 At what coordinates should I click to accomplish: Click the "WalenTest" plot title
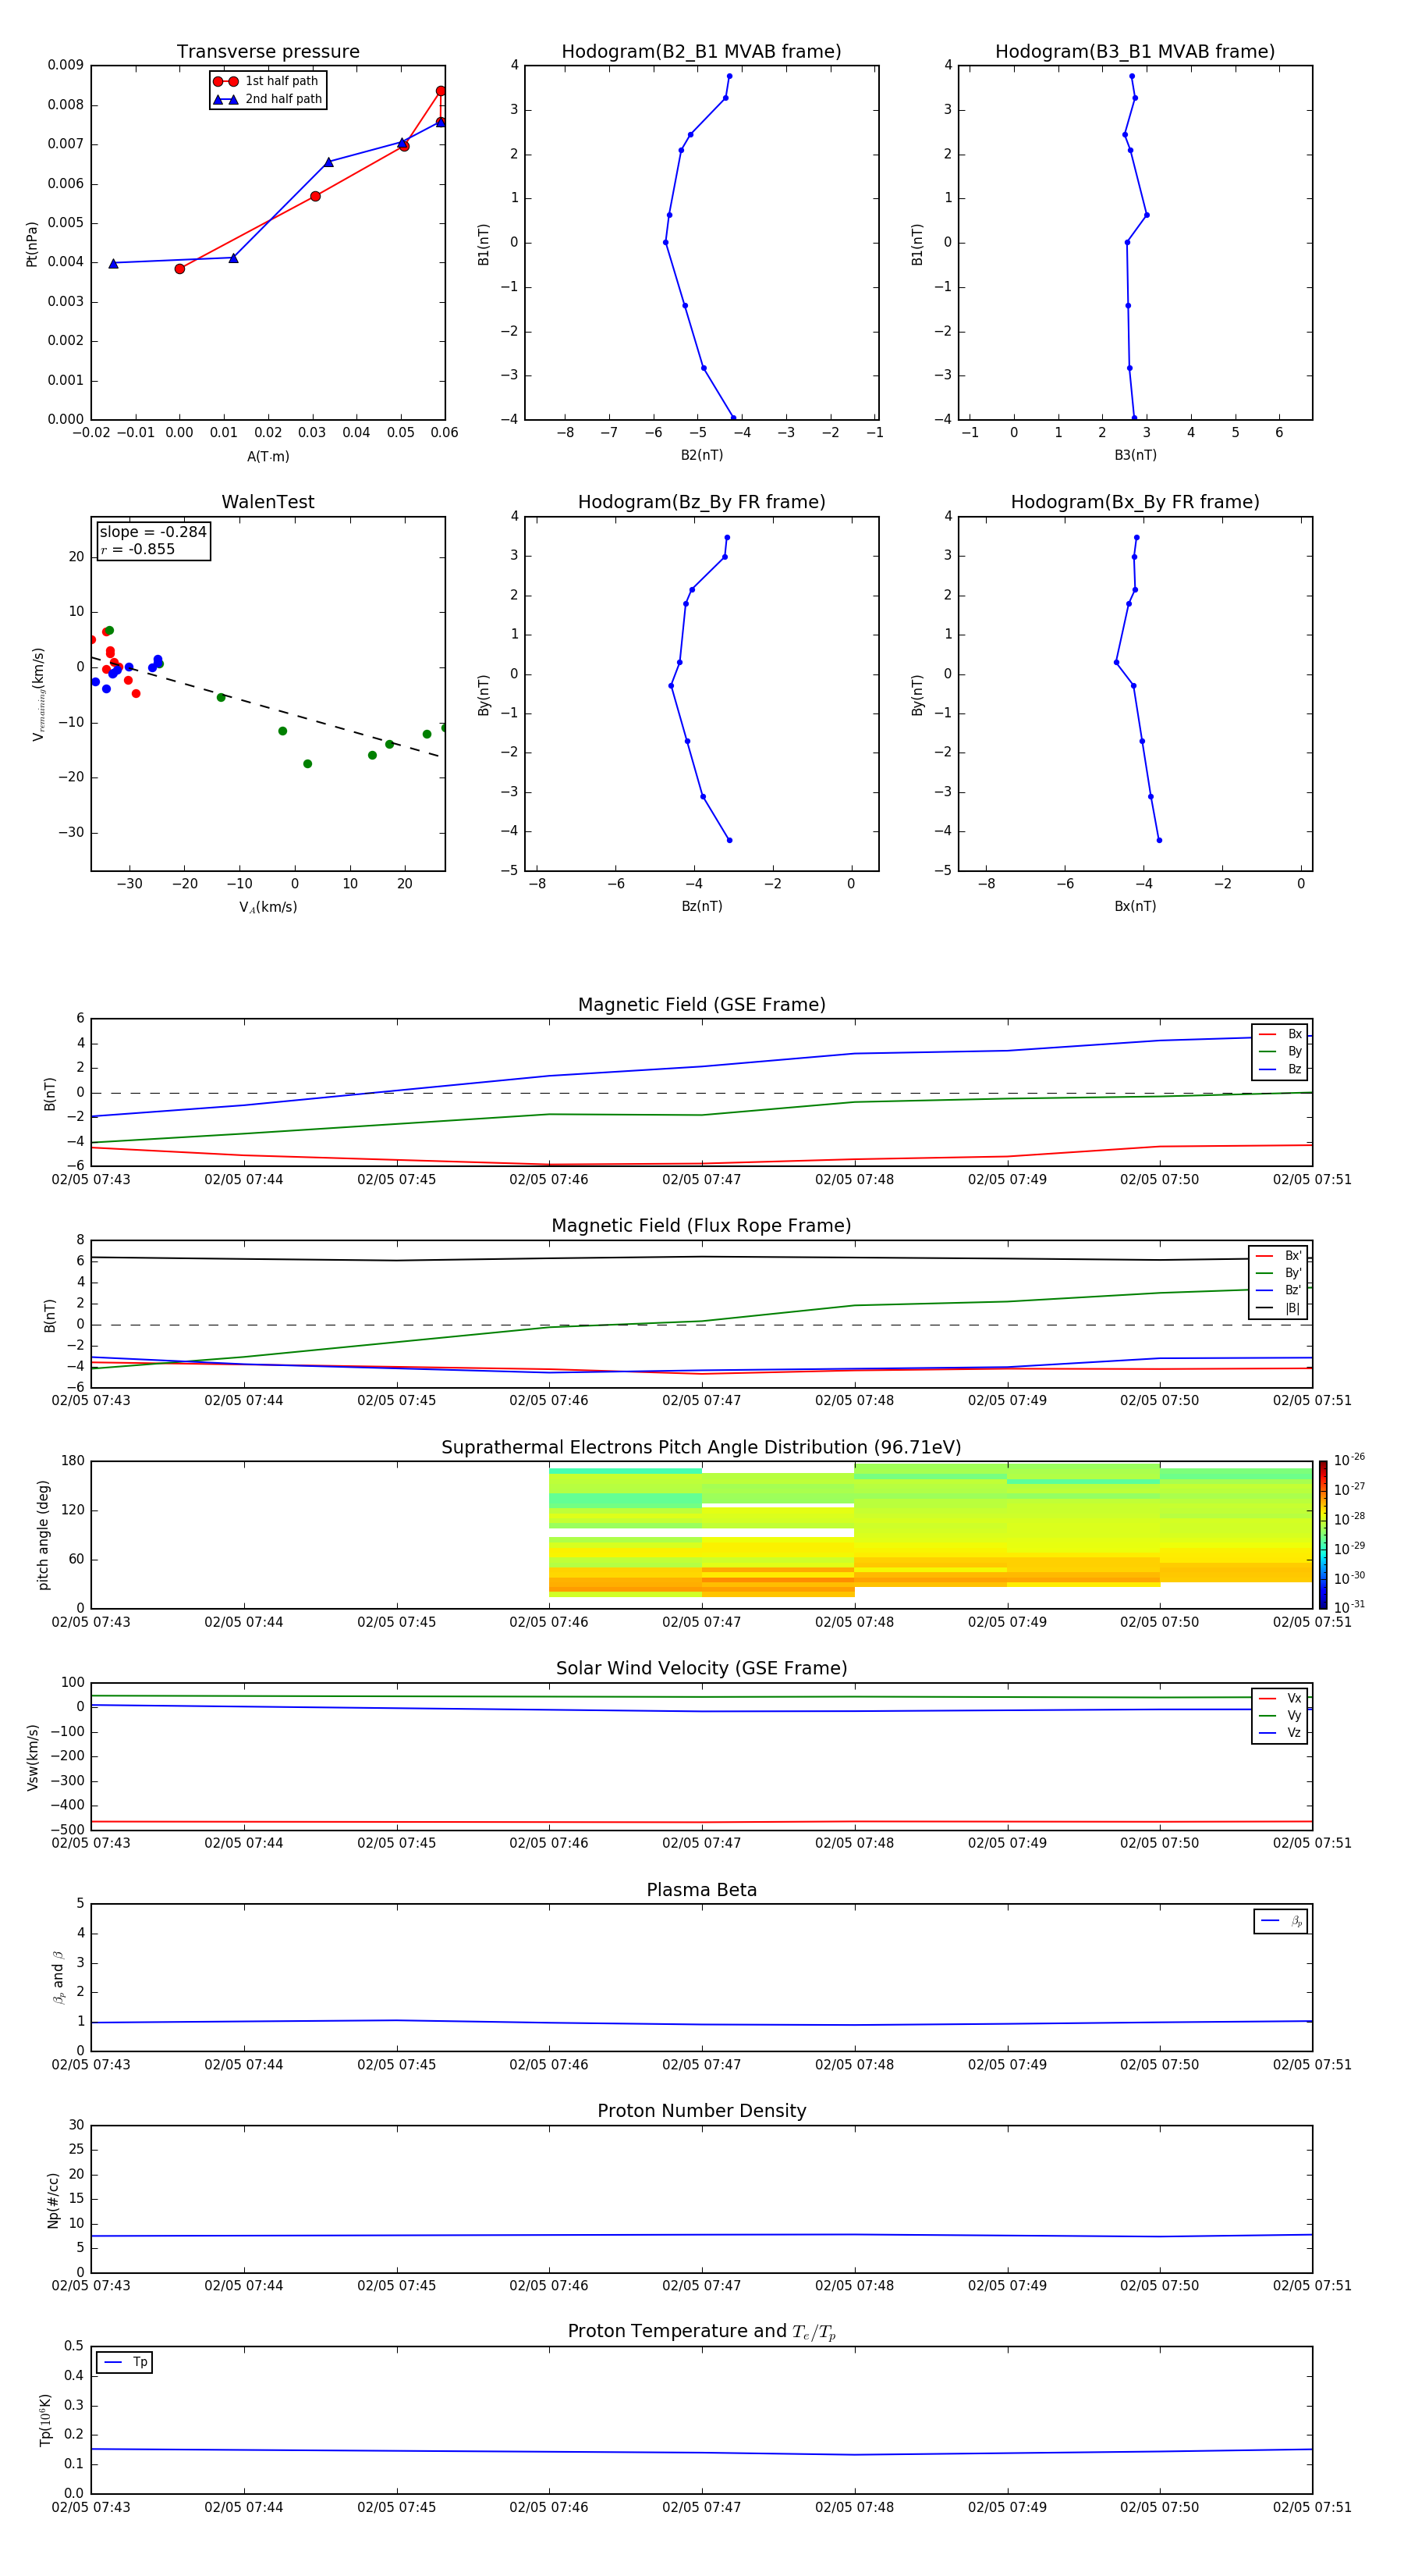point(268,502)
